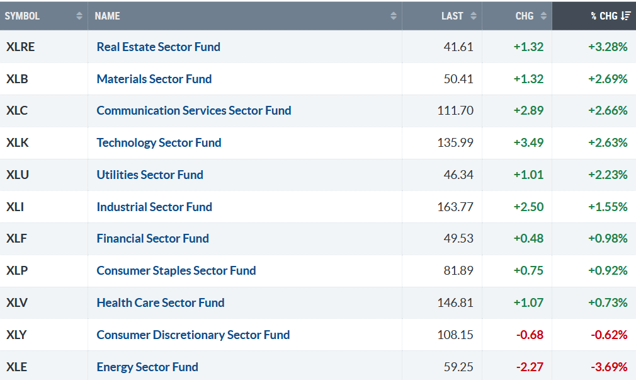Click the XLK ticker symbol cell
Image resolution: width=636 pixels, height=380 pixels.
[17, 142]
